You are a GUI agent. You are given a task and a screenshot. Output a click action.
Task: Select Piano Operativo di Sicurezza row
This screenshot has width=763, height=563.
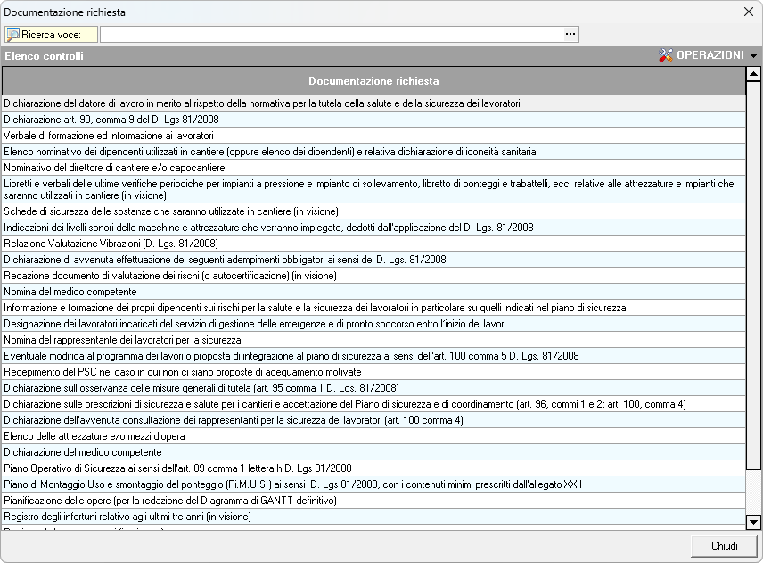click(177, 468)
